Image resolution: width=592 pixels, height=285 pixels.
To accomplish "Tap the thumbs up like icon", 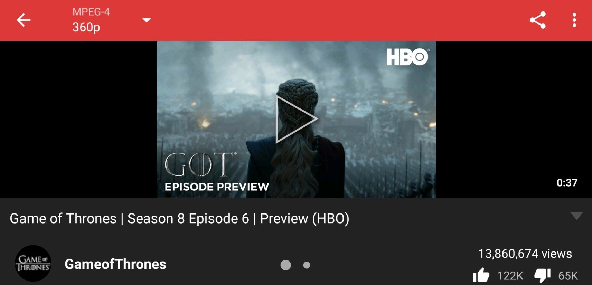I will tap(481, 275).
